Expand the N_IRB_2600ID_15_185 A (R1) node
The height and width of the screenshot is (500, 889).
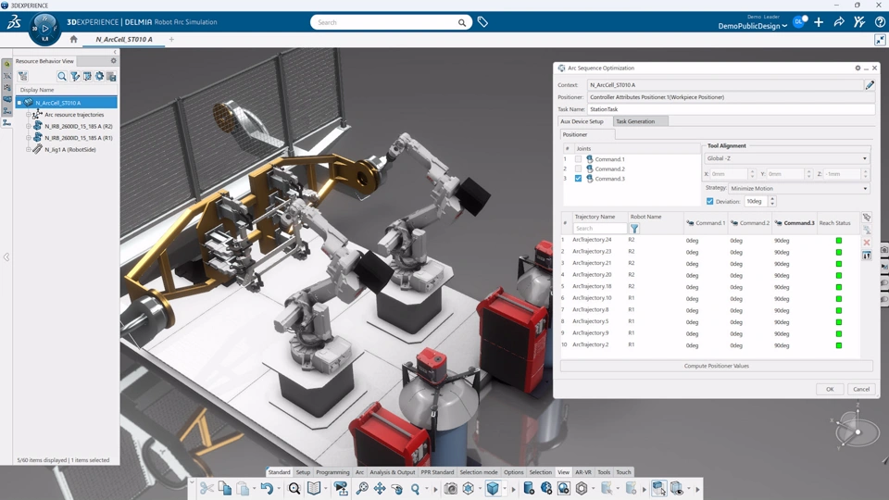coord(29,138)
